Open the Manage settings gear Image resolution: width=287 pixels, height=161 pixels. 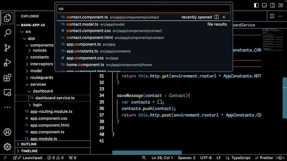7,147
